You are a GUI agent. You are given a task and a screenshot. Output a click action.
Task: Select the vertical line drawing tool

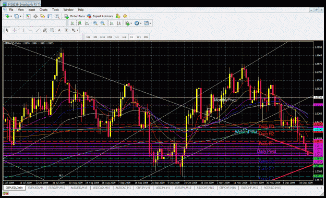(23, 30)
